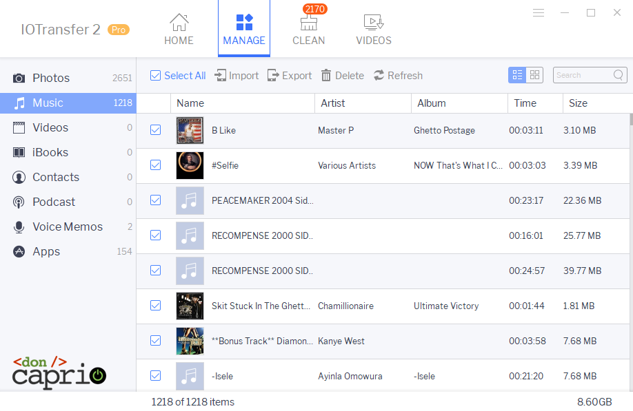Select Contacts in the sidebar

[68, 178]
